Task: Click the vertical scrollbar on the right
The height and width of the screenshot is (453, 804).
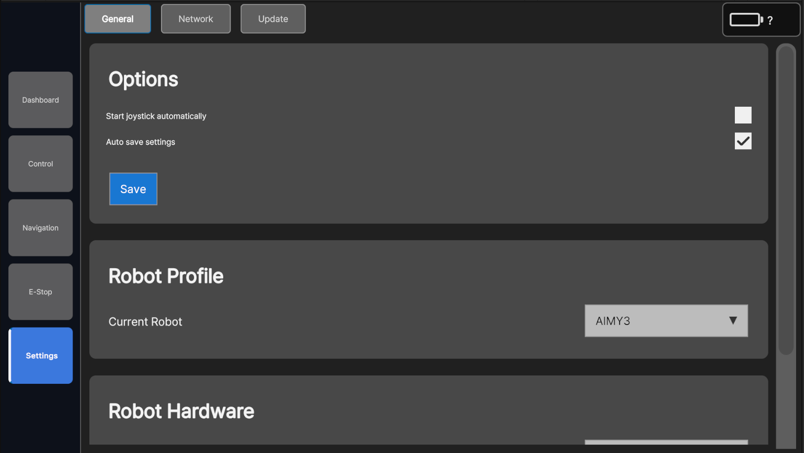Action: tap(786, 198)
